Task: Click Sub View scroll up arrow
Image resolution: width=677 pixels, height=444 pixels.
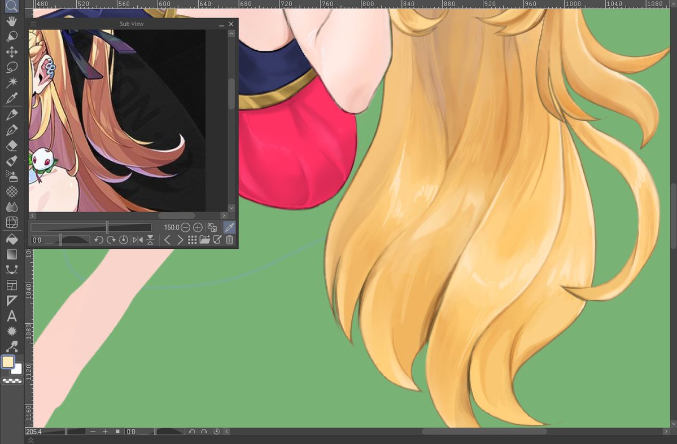Action: click(232, 34)
